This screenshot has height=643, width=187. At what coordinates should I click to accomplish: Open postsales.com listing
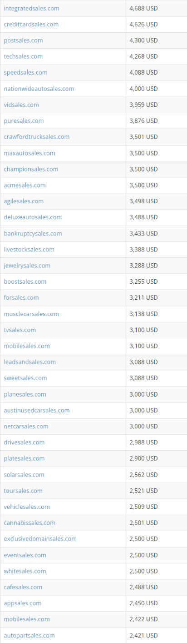pos(23,40)
